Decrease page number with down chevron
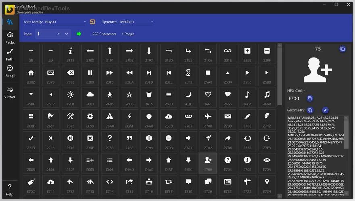Viewport: 355px width, 201px height. tap(66, 34)
